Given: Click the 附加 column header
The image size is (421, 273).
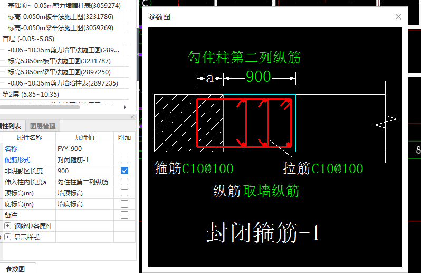Looking at the screenshot, I should (x=125, y=138).
